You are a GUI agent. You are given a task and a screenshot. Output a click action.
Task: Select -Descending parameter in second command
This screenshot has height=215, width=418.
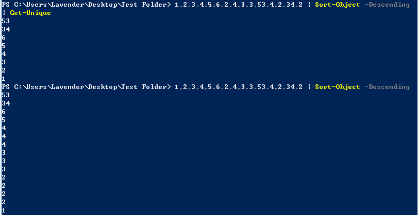(387, 87)
